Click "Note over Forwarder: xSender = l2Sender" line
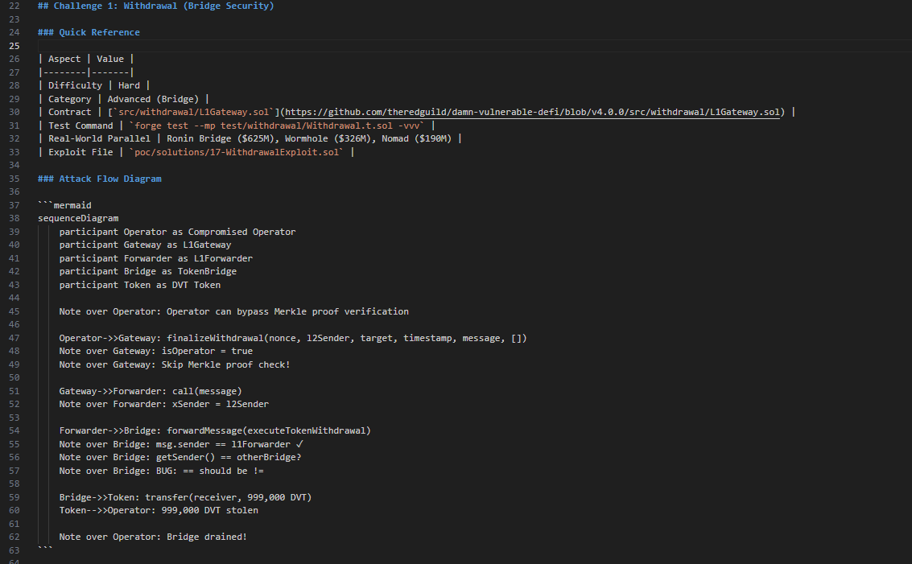 tap(164, 404)
